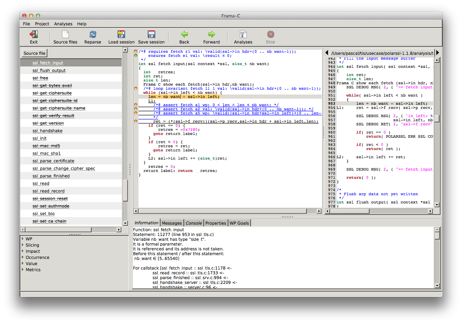The image size is (462, 324).
Task: Expand the WP panel
Action: tap(23, 239)
